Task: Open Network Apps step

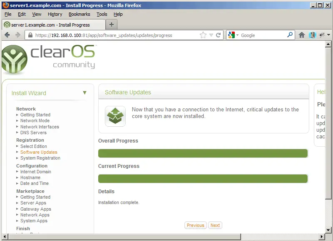Action: point(35,215)
